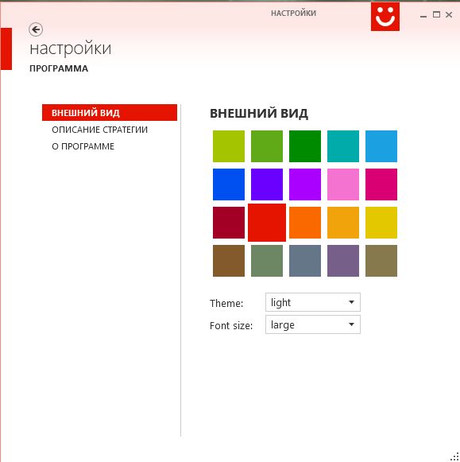Click the ПРОГРАММА section heading
The height and width of the screenshot is (462, 460).
coord(59,68)
